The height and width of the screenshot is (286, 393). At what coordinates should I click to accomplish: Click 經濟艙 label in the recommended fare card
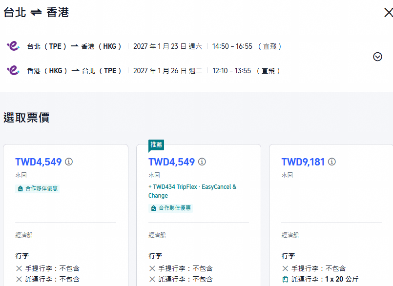pyautogui.click(x=157, y=235)
